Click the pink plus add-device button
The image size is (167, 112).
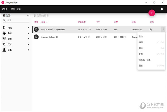[x=152, y=13]
